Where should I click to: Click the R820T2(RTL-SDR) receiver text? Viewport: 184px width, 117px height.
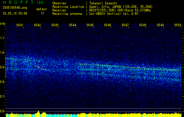coord(120,10)
